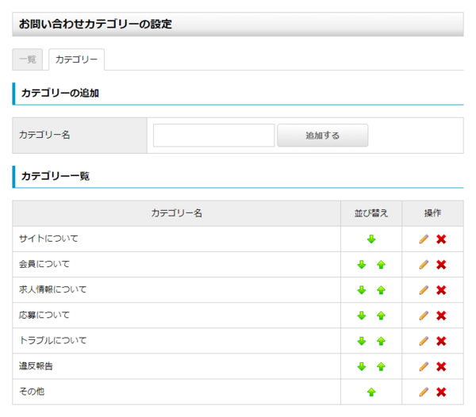The image size is (476, 417).
Task: Move トラブルについて down in order
Action: coord(361,341)
